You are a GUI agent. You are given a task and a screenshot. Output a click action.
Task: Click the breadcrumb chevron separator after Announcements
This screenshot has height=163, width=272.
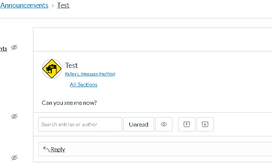tap(53, 6)
